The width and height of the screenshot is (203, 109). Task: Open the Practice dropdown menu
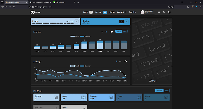tap(133, 12)
